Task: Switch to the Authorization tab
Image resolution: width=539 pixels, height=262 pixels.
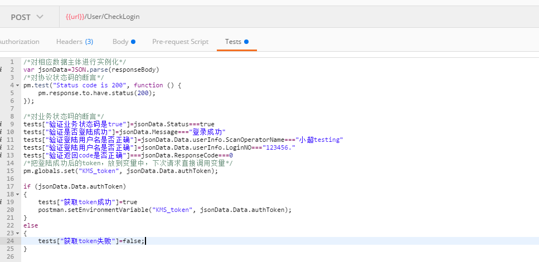Action: 19,42
